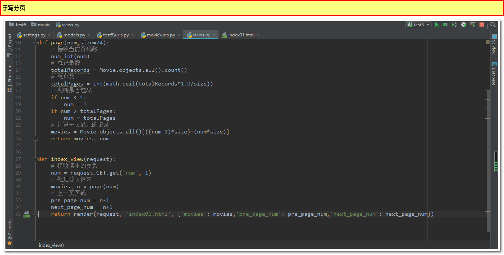
Task: Click 'pre_page_num = n-1' on line 33
Action: [80, 200]
